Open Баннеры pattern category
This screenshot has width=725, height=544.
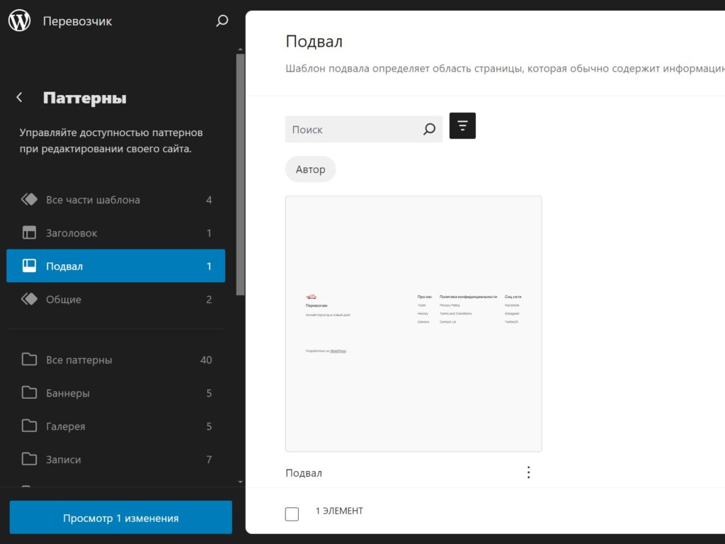pyautogui.click(x=115, y=393)
